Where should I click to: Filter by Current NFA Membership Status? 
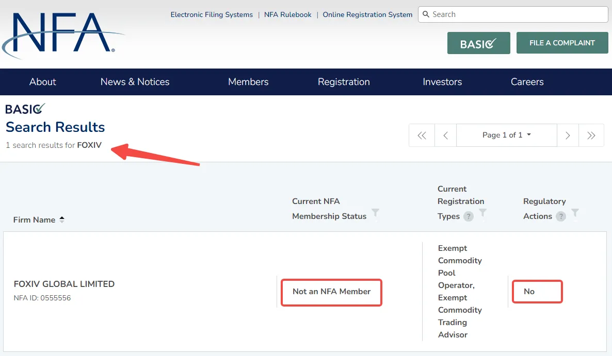coord(376,213)
